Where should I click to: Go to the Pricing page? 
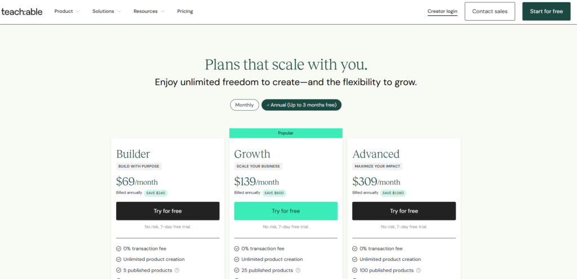point(185,11)
